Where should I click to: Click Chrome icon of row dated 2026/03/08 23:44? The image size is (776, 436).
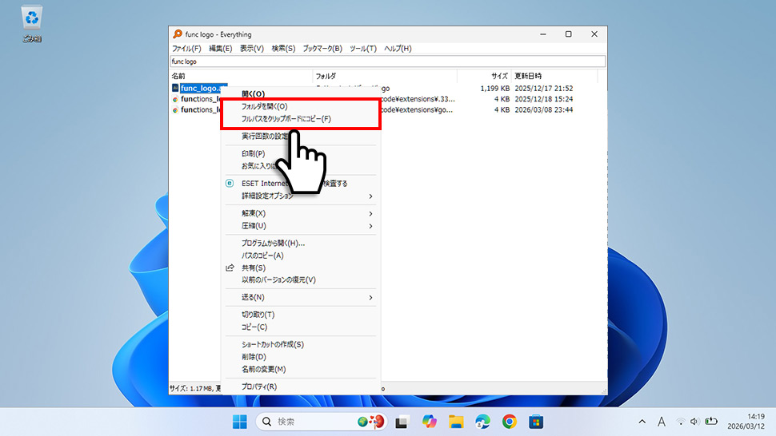click(175, 110)
